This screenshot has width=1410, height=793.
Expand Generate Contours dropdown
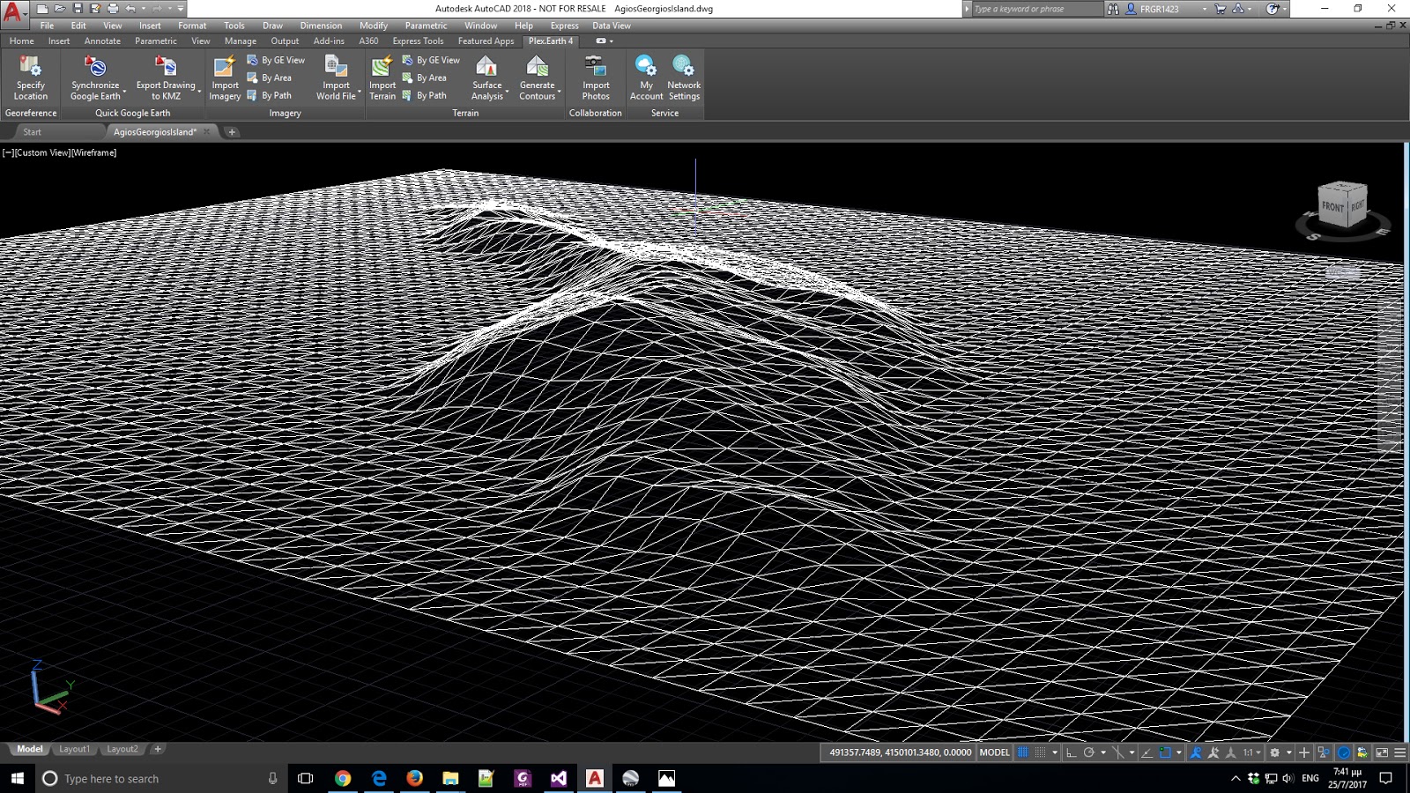point(559,92)
